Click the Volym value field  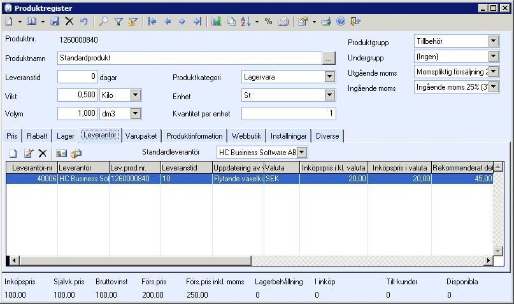[x=78, y=114]
